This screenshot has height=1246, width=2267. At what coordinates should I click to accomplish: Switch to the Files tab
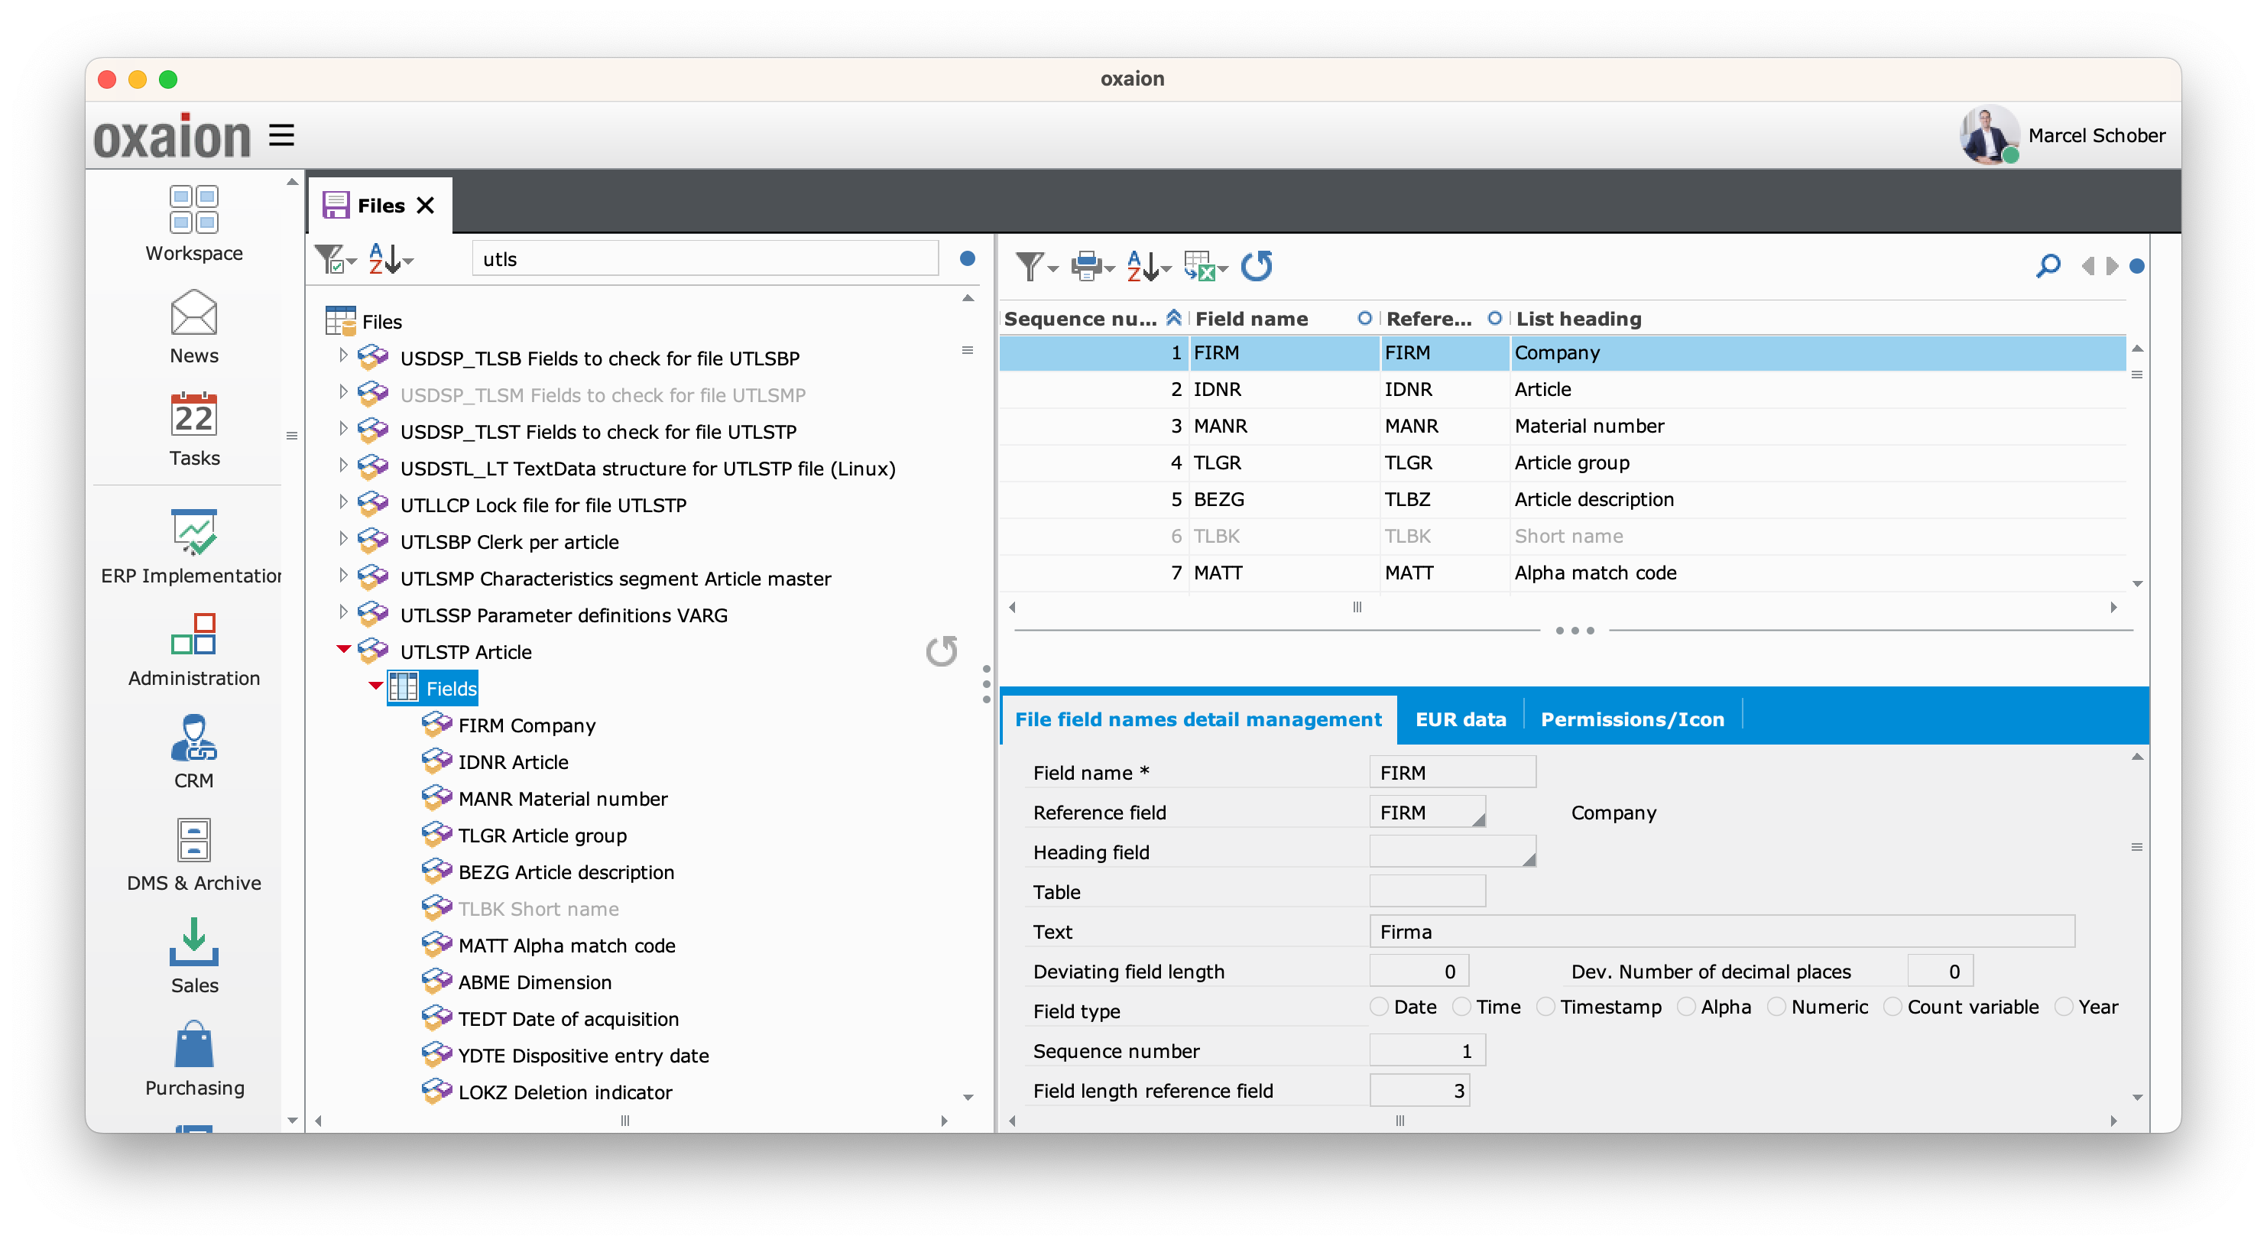pyautogui.click(x=380, y=205)
